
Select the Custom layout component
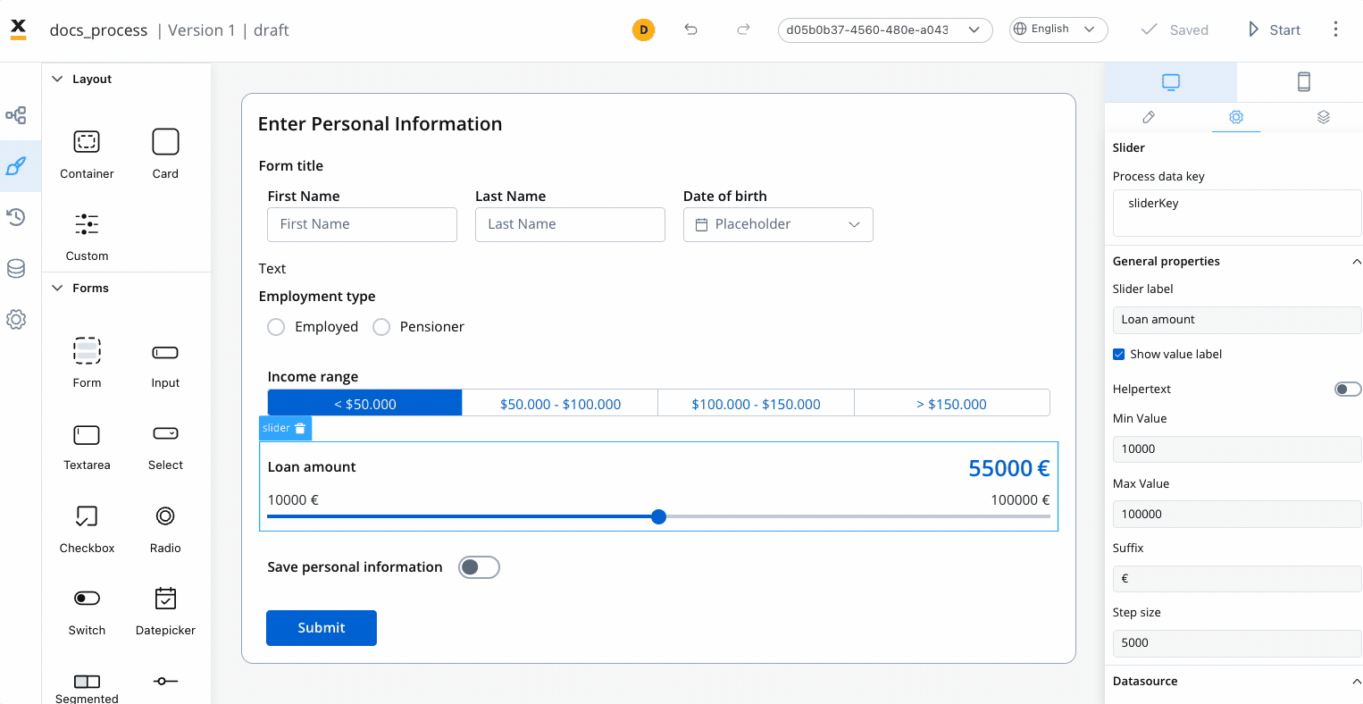[87, 236]
